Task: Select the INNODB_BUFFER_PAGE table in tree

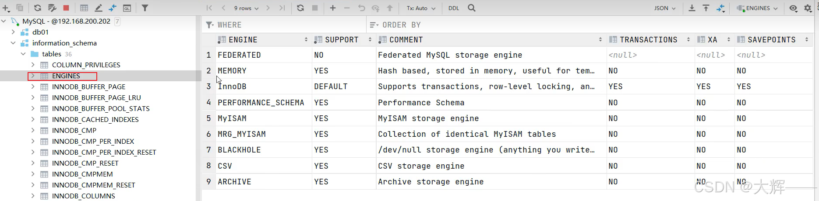Action: point(88,87)
